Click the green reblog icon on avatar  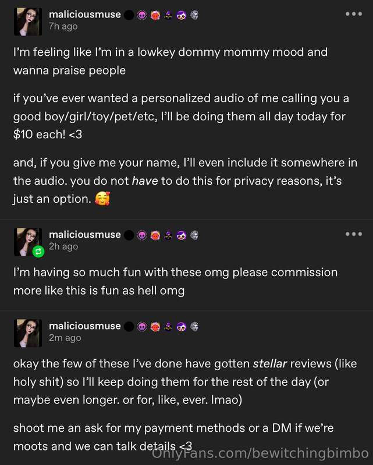click(x=38, y=252)
